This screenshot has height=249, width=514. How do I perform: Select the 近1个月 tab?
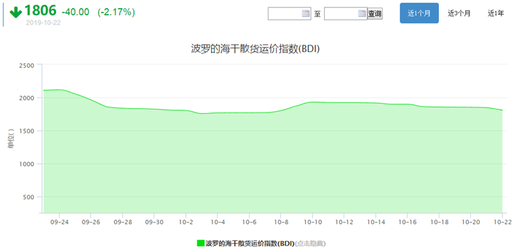[419, 13]
